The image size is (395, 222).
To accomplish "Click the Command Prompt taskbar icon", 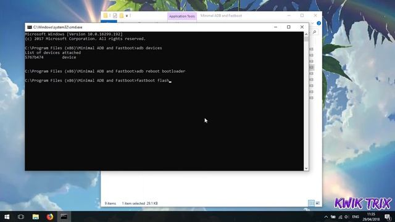I will pos(64,216).
